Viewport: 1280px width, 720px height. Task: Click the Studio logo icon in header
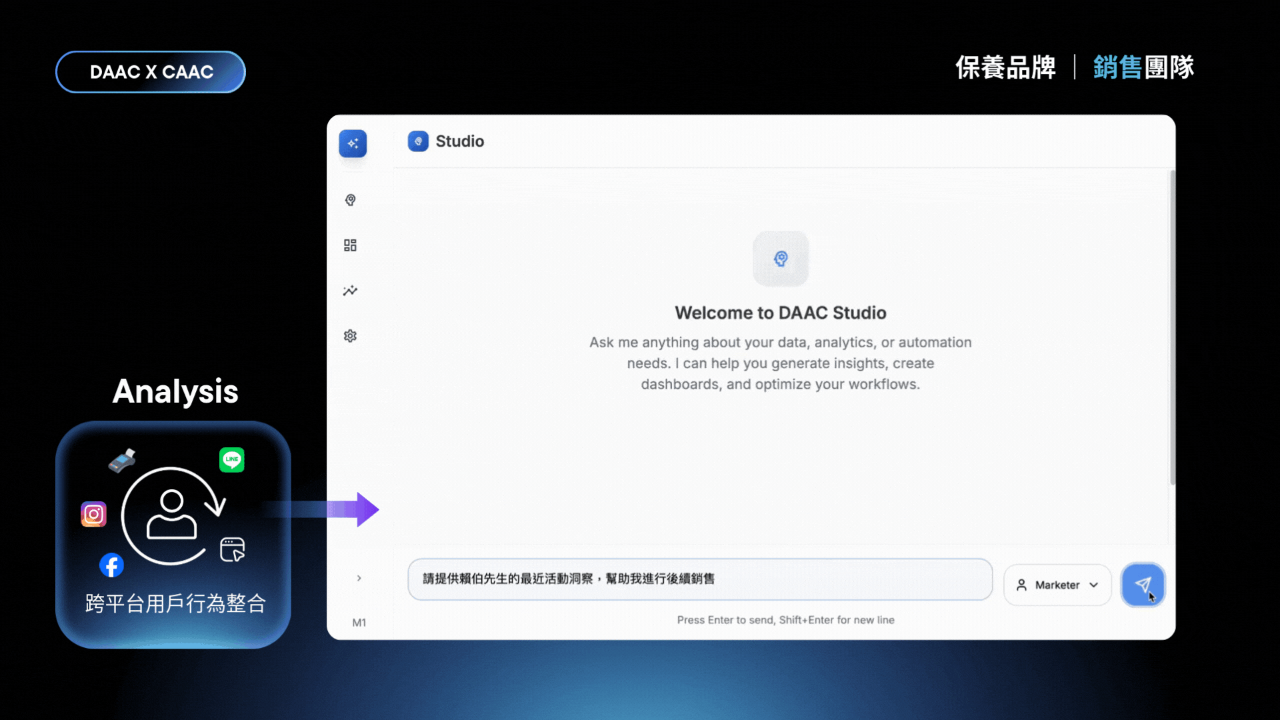[x=418, y=141]
